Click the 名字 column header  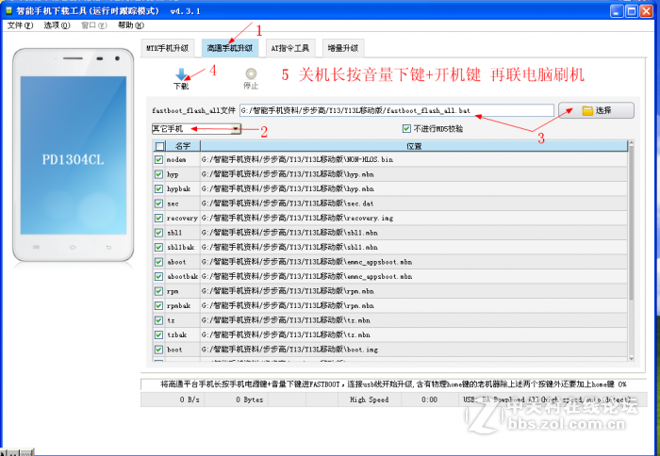[x=183, y=146]
